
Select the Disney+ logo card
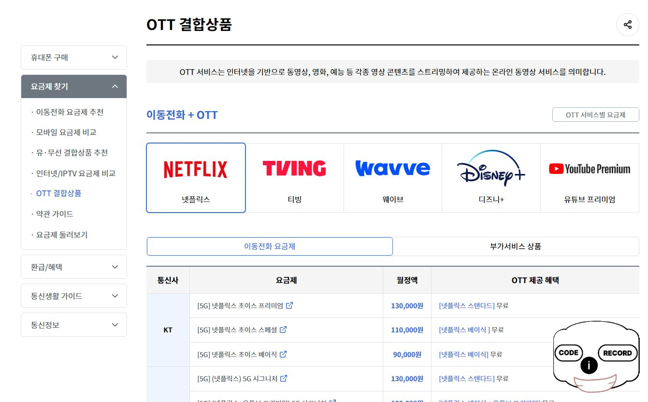[491, 178]
